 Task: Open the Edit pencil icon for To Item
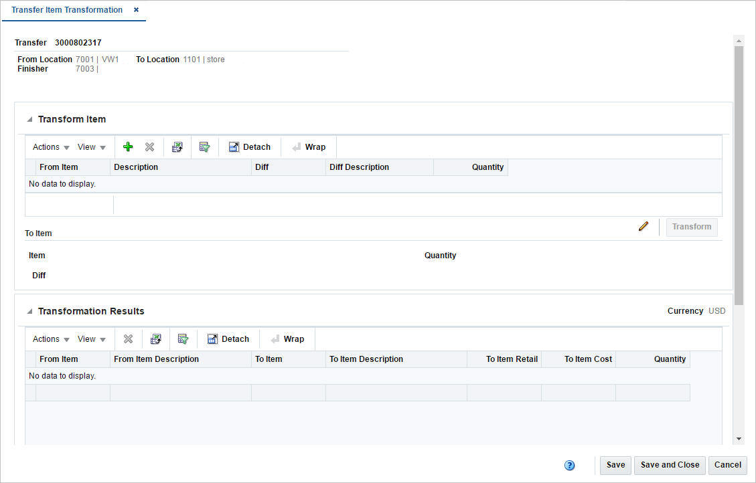pyautogui.click(x=644, y=226)
